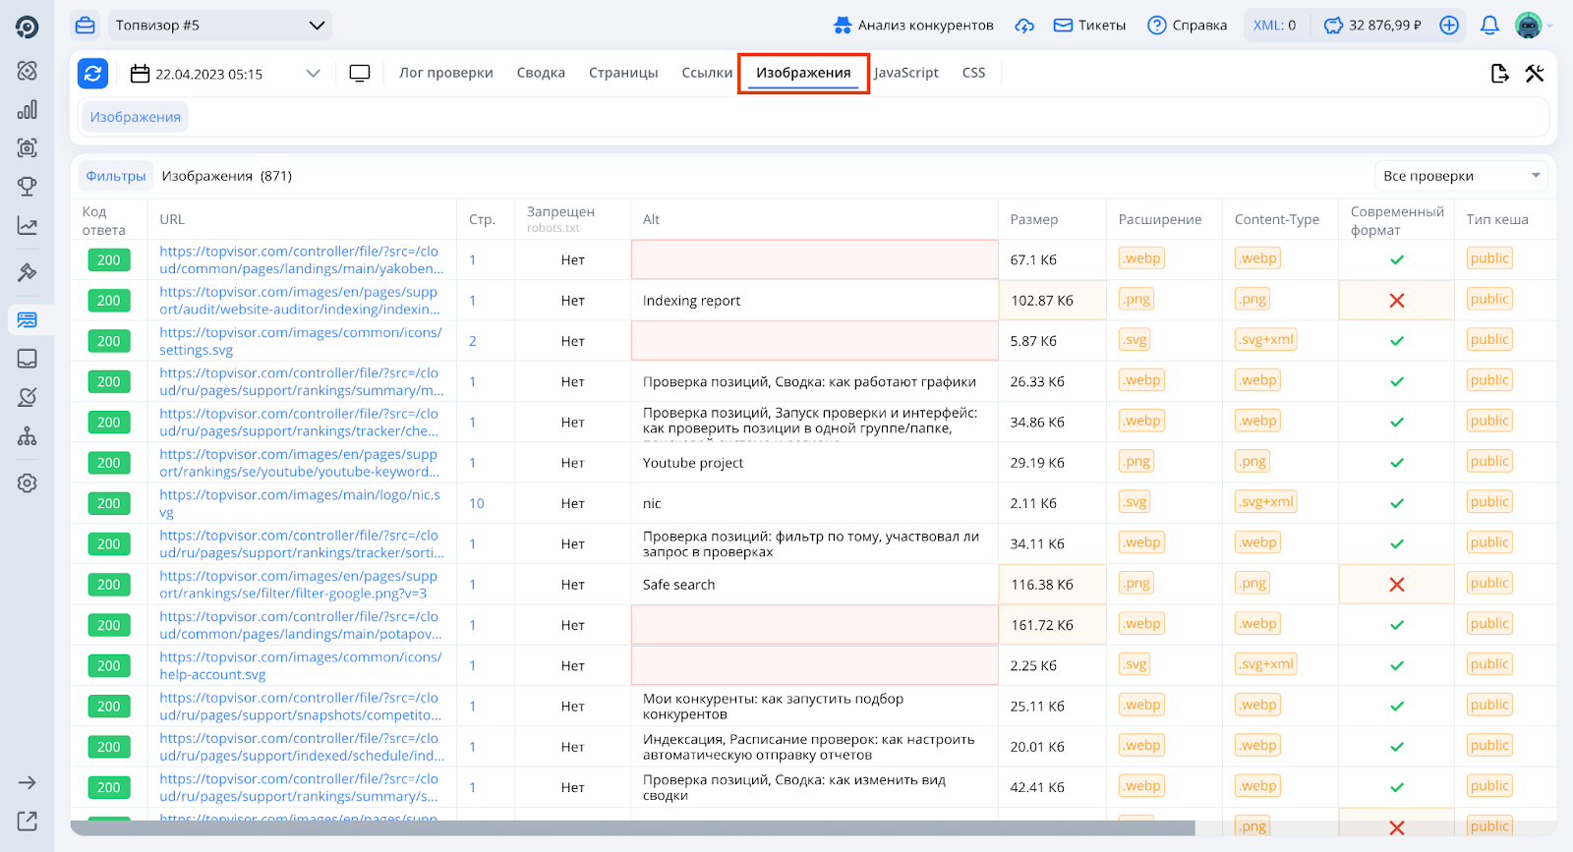1573x852 pixels.
Task: Click the desktop monitor device icon
Action: coord(360,74)
